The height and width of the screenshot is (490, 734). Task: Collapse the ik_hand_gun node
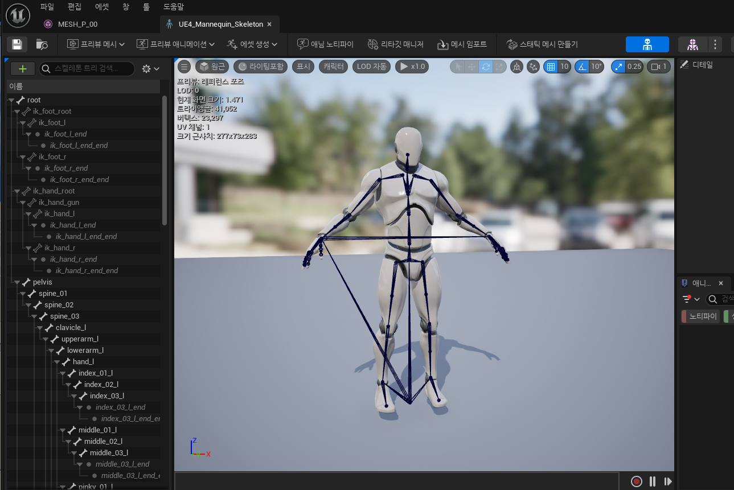click(23, 203)
